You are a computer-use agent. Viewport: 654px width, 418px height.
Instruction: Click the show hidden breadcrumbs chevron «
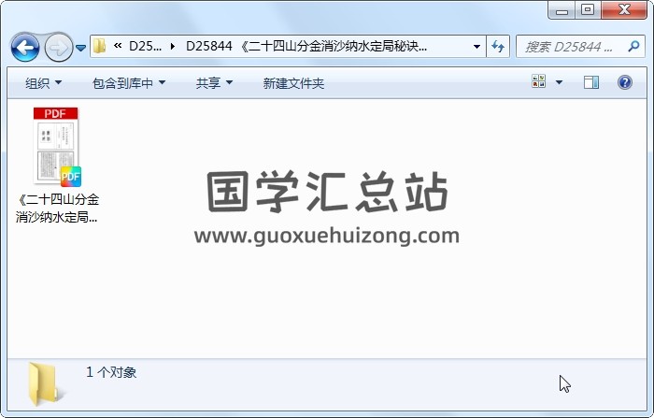point(118,46)
